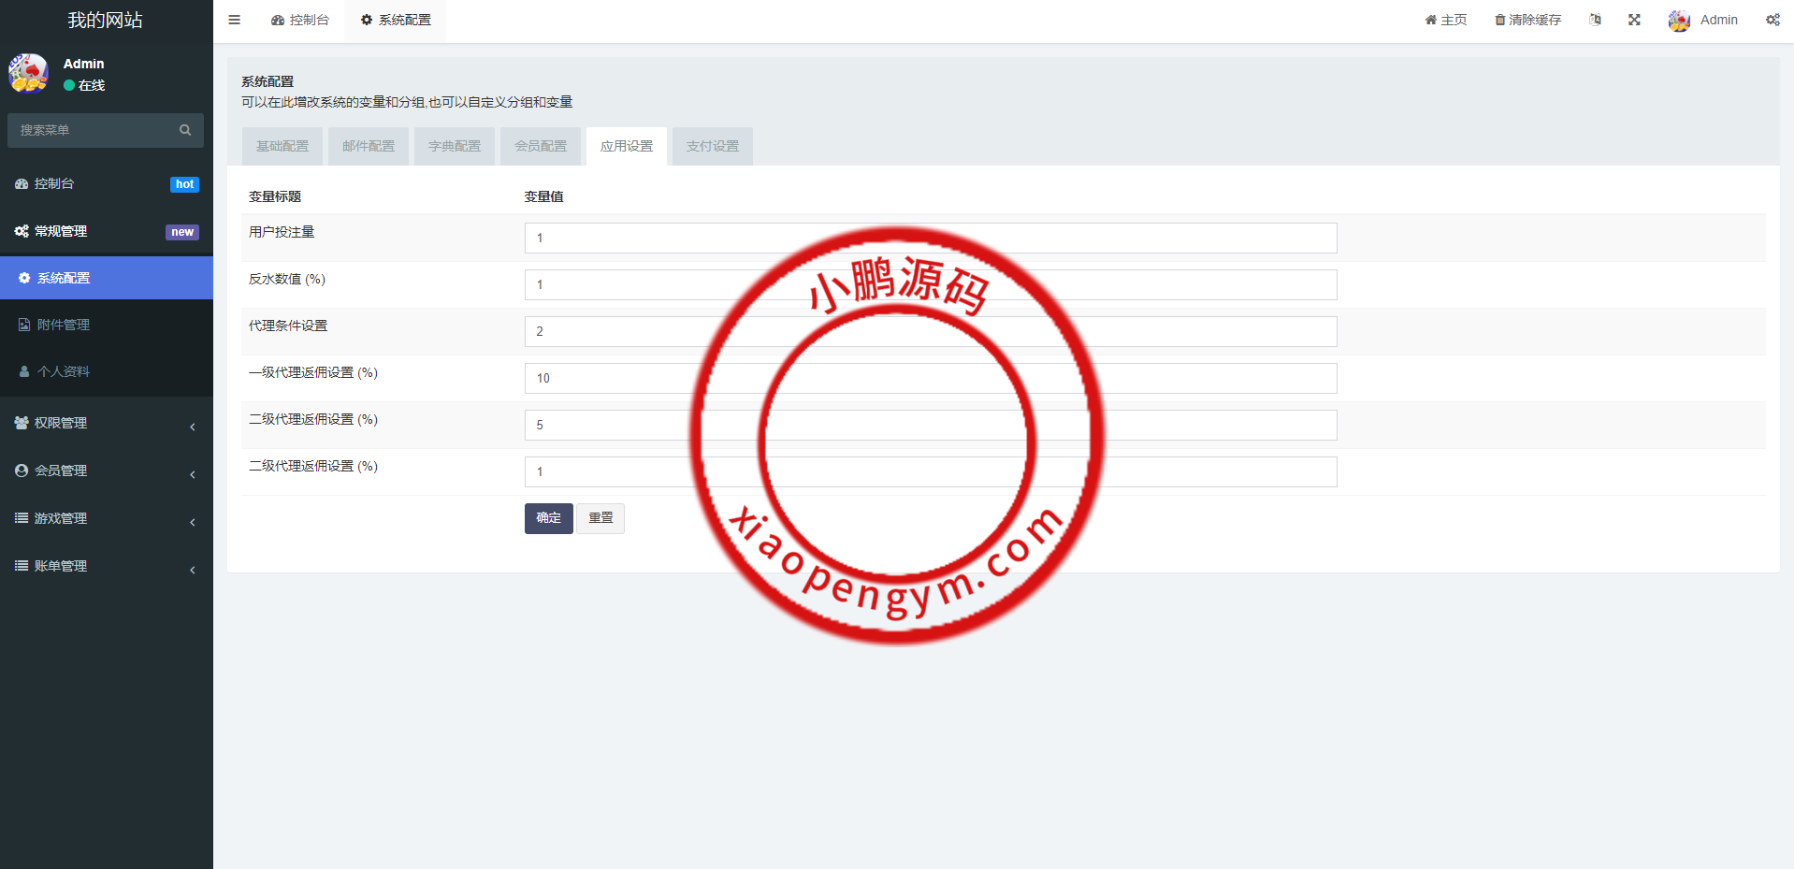The image size is (1794, 869).
Task: Expand the 会员管理 sidebar menu
Action: click(x=106, y=471)
